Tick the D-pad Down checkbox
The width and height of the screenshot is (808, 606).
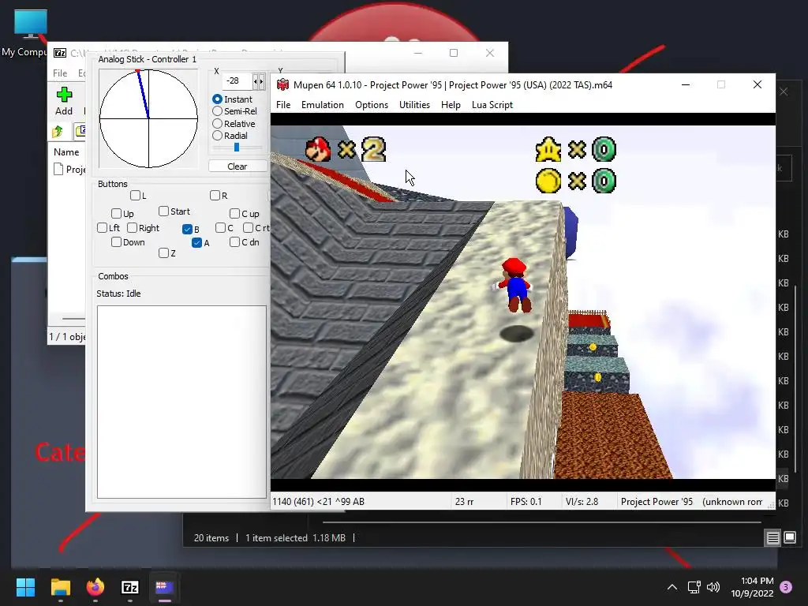[116, 242]
